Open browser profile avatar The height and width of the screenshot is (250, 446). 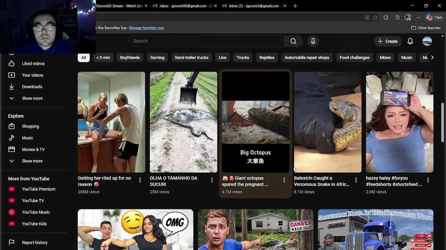[x=408, y=18]
